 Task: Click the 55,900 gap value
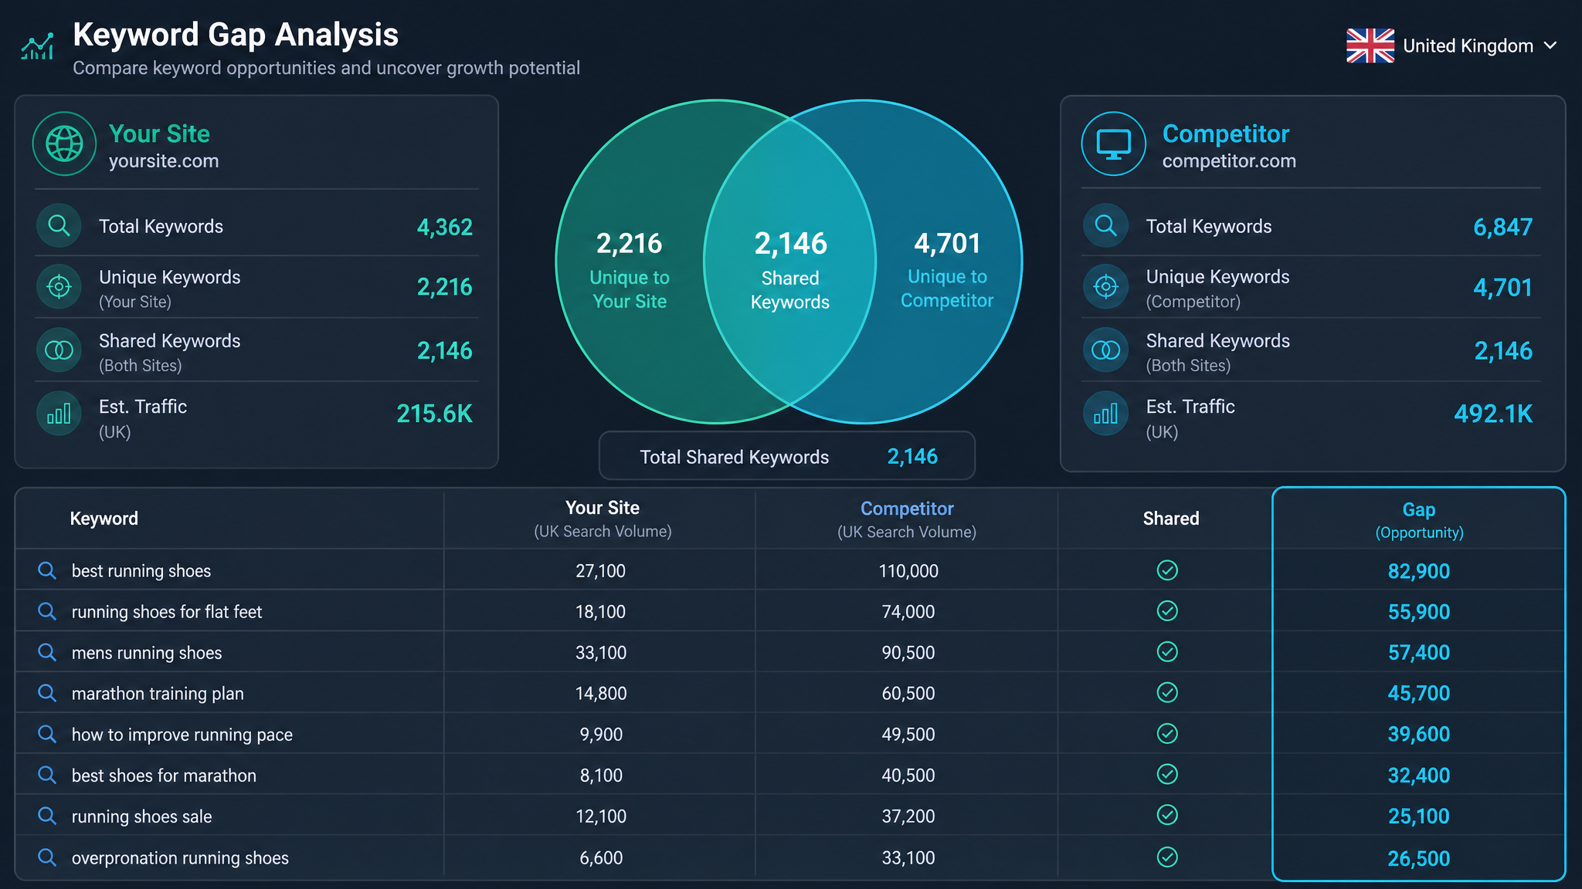click(x=1419, y=612)
